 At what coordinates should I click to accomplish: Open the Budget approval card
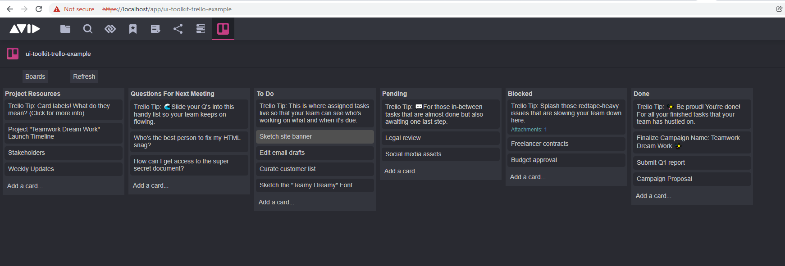click(566, 160)
